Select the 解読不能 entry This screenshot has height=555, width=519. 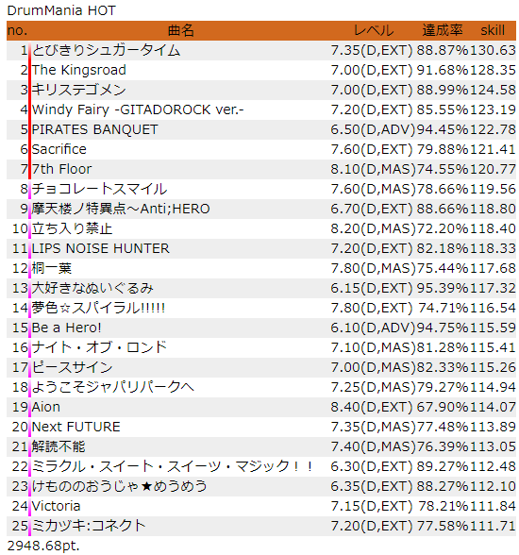pyautogui.click(x=59, y=446)
